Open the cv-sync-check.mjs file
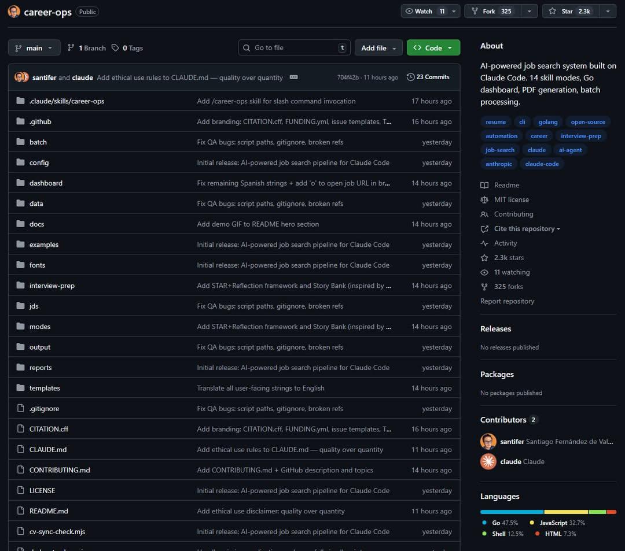625x551 pixels. click(x=57, y=531)
